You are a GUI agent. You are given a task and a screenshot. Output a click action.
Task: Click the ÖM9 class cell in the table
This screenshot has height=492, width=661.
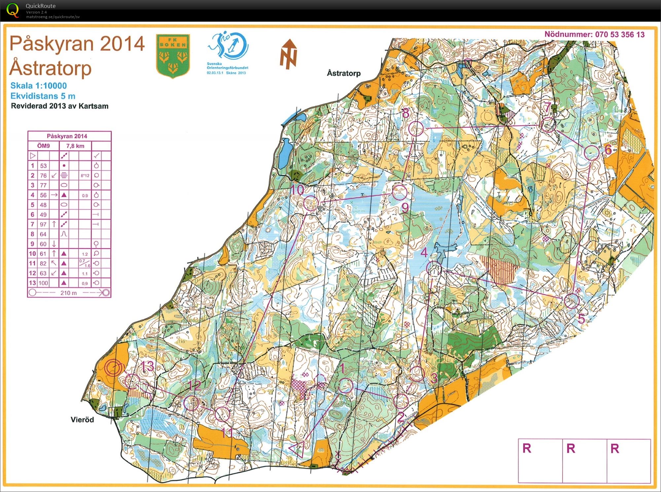44,146
